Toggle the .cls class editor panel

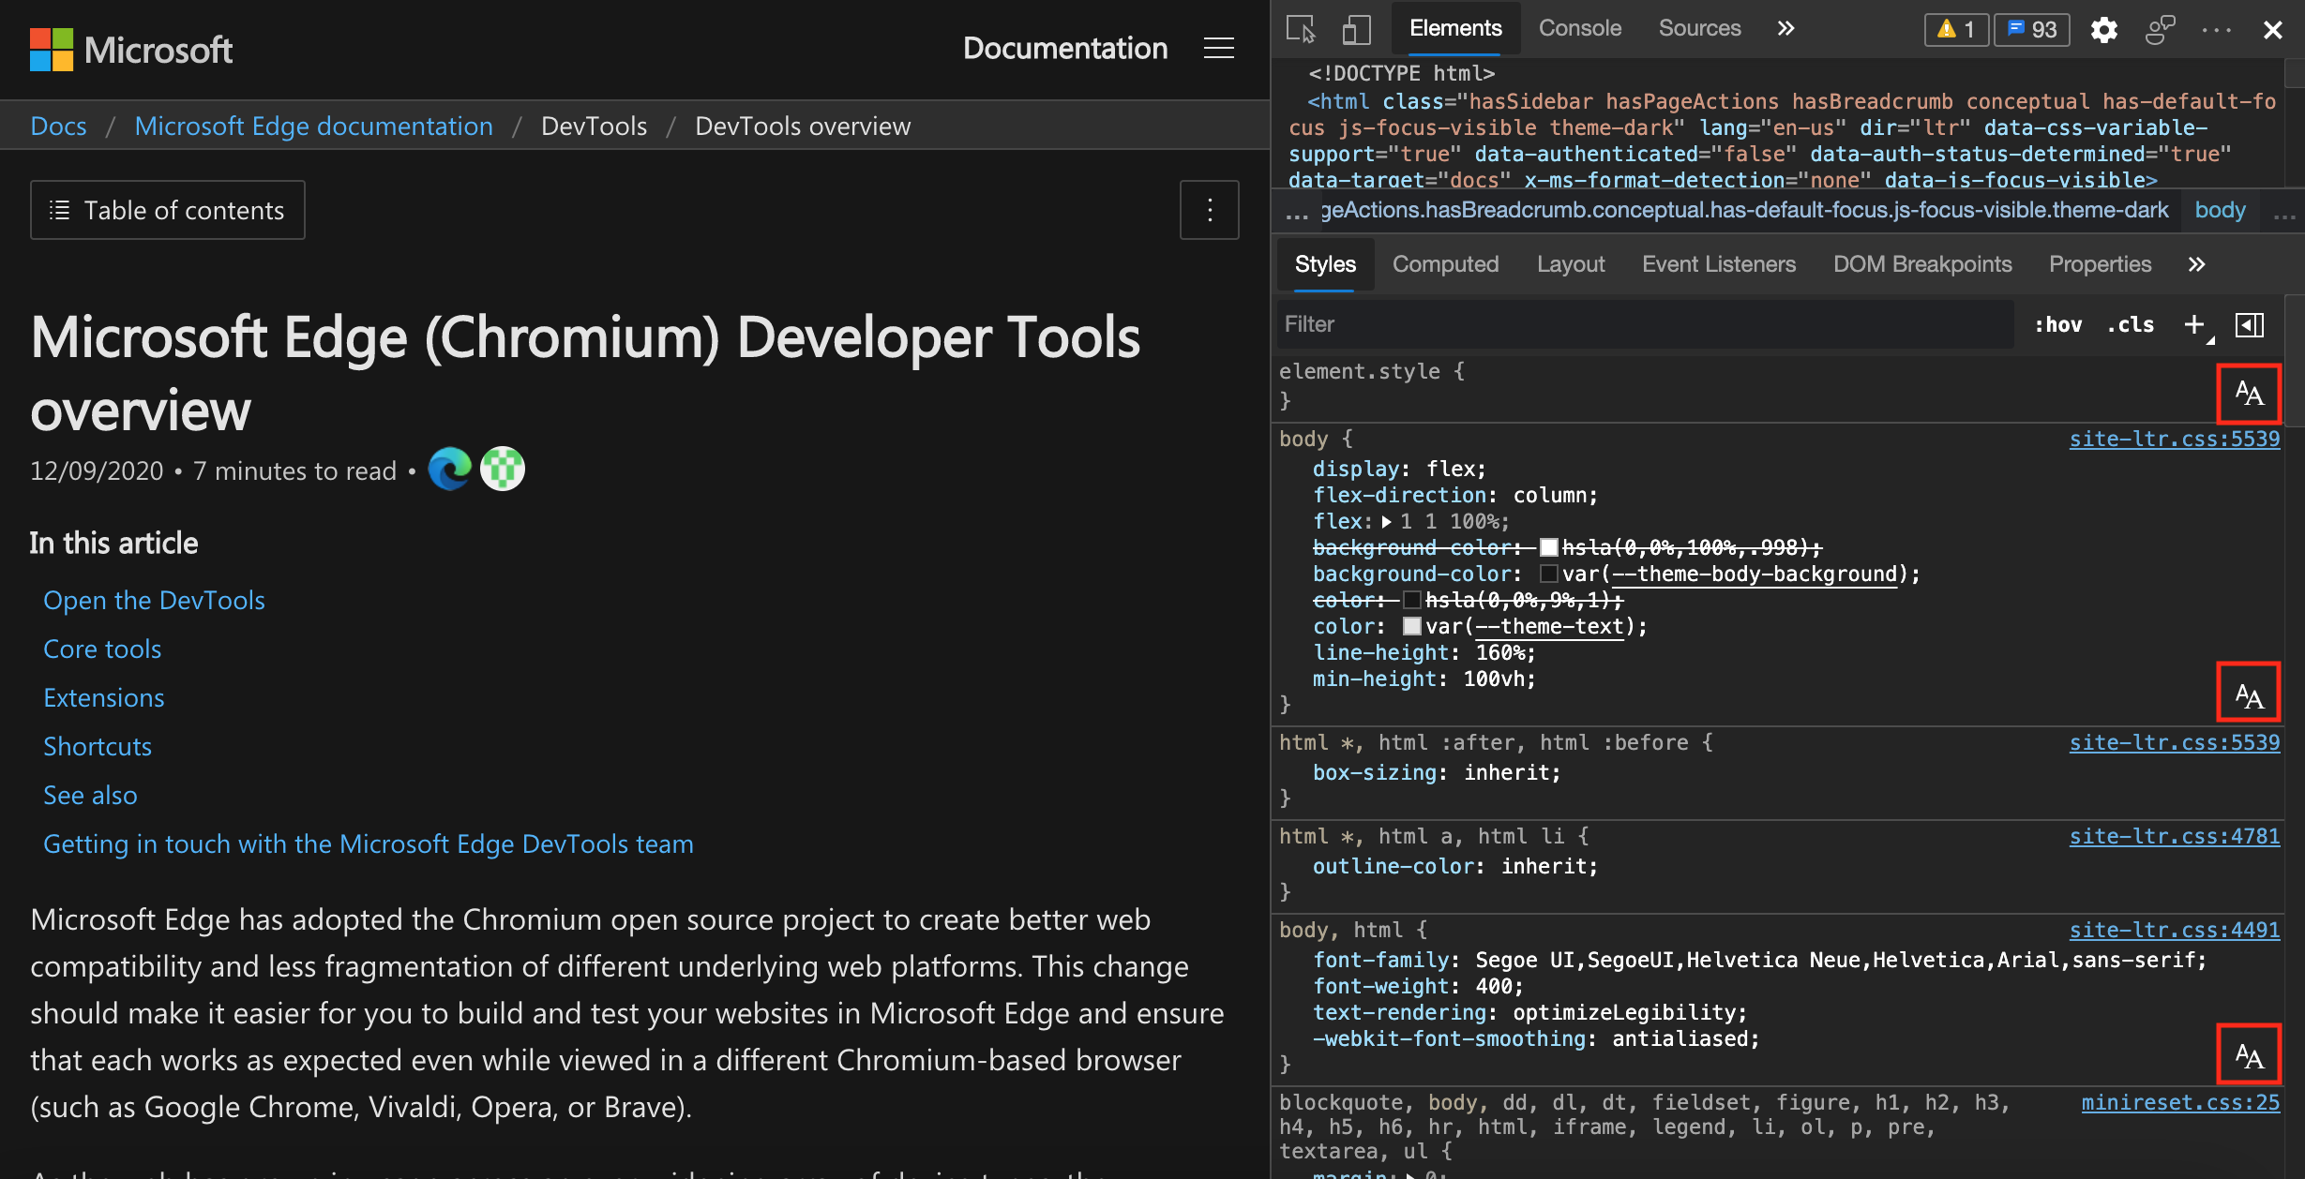[x=2132, y=323]
